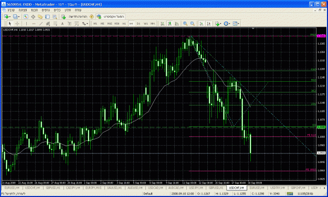This screenshot has width=328, height=197.
Task: Open the Profiles icon in the toolbar
Action: point(15,16)
